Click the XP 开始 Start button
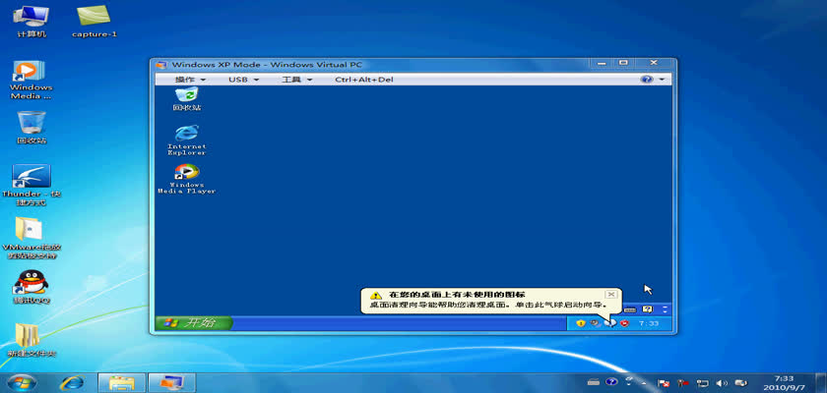This screenshot has width=827, height=393. [x=193, y=322]
